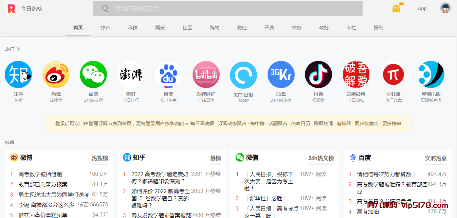The height and width of the screenshot is (218, 457).
Task: Open the 吾爱破解 今日热帖 circle icon
Action: click(x=356, y=74)
